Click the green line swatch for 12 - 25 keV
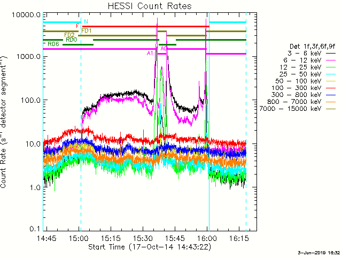 pyautogui.click(x=331, y=67)
